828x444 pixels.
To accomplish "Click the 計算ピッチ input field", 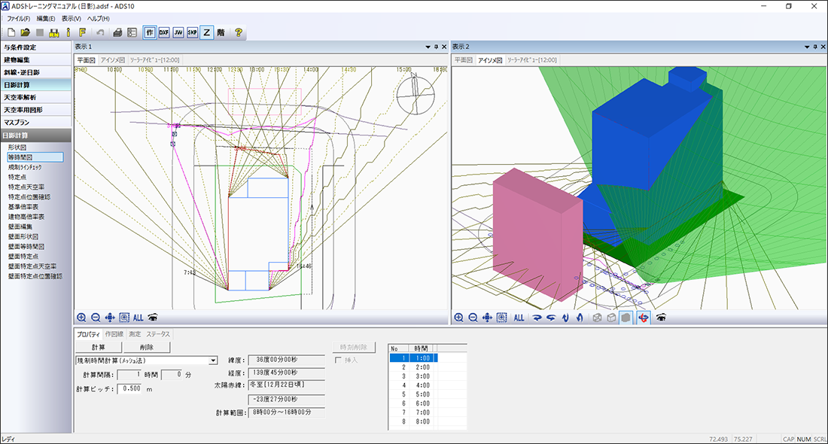I will 129,388.
